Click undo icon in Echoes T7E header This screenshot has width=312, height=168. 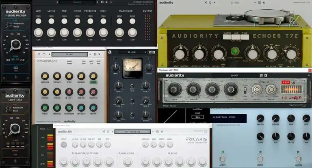coord(210,2)
